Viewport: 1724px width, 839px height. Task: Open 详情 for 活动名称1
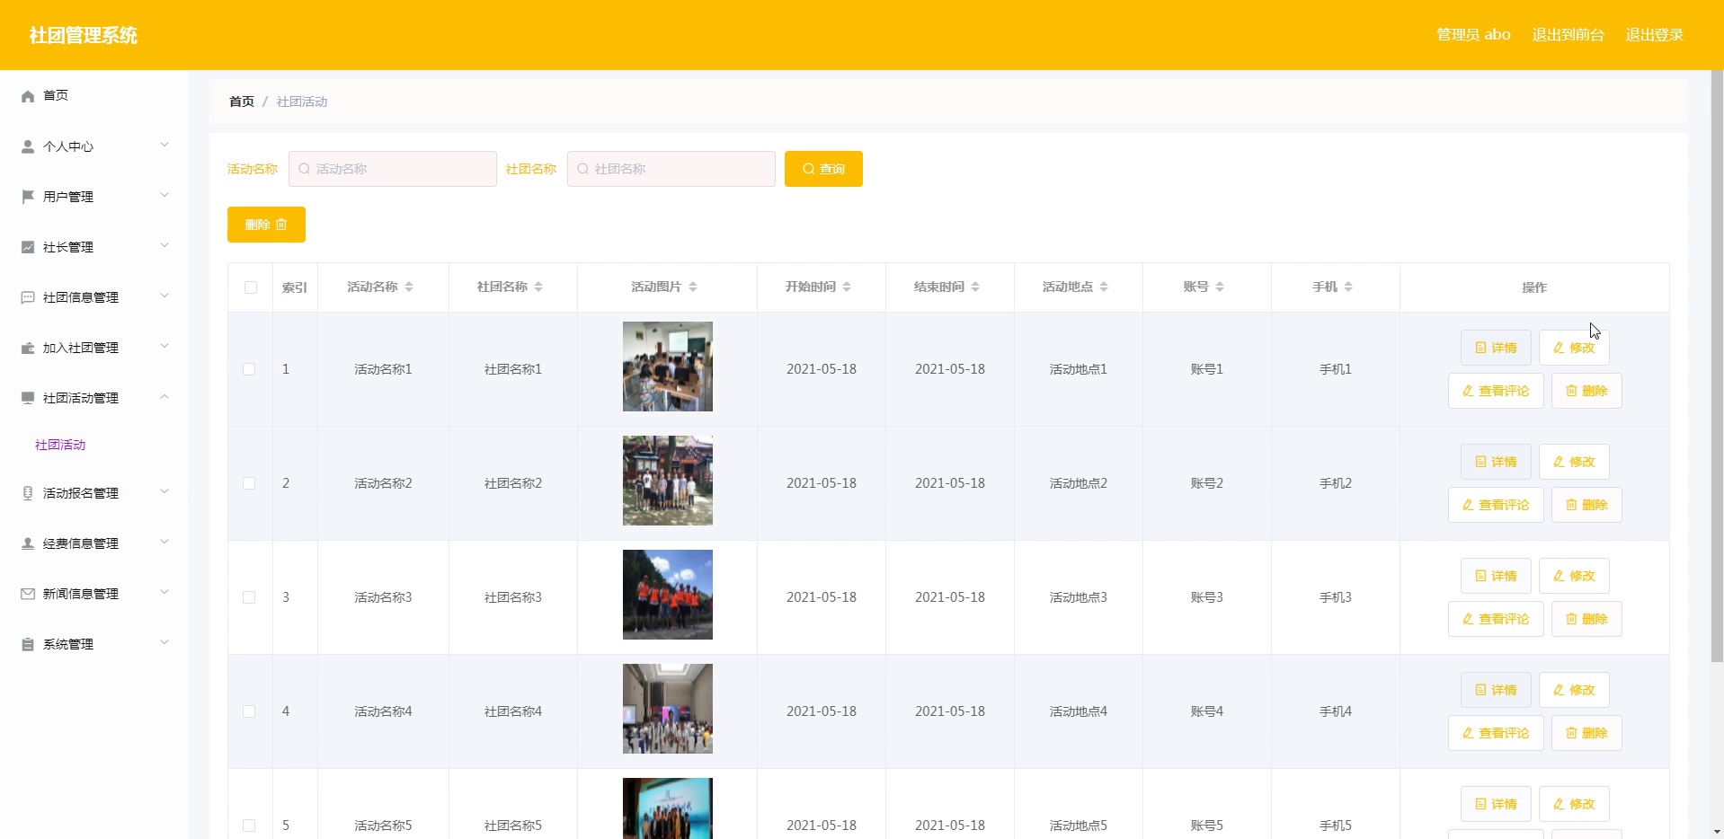pyautogui.click(x=1496, y=348)
